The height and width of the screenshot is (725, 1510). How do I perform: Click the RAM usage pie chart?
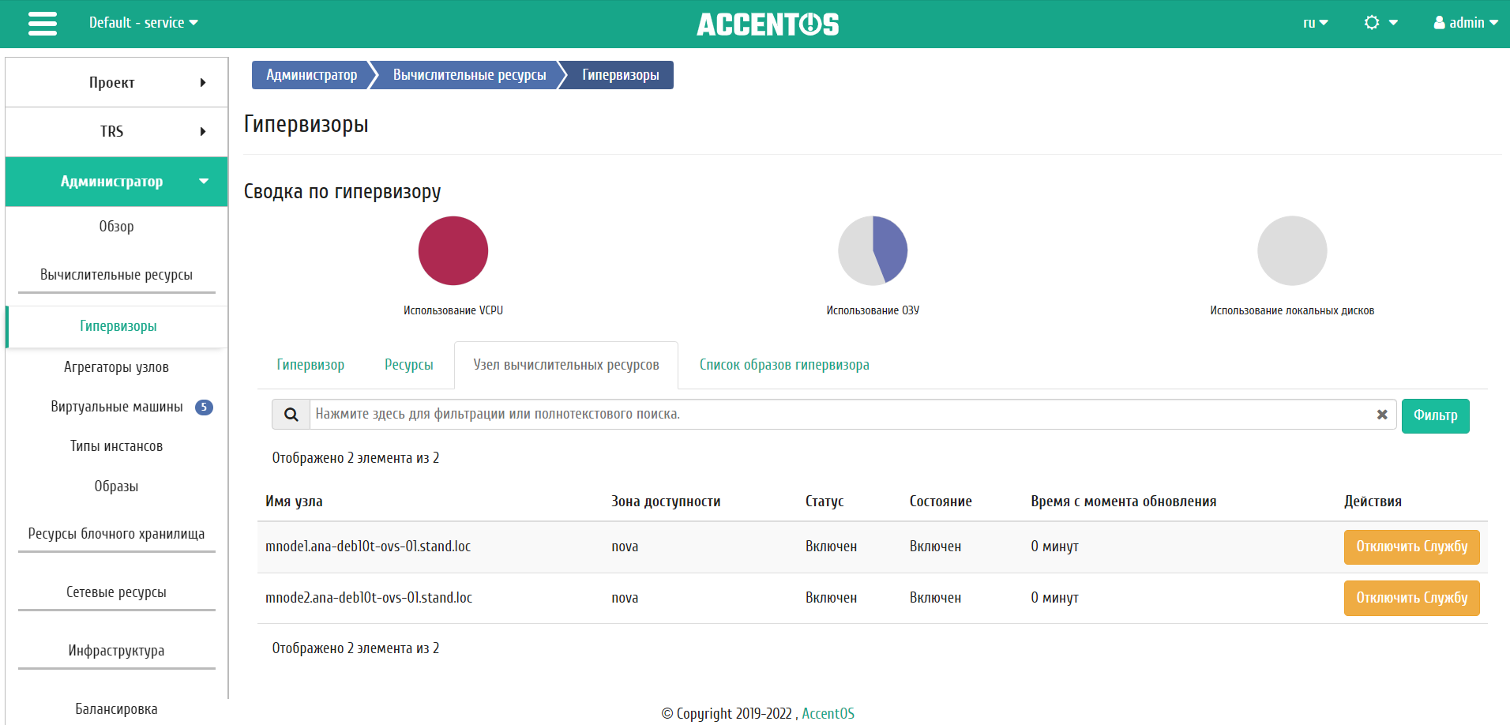(x=873, y=251)
